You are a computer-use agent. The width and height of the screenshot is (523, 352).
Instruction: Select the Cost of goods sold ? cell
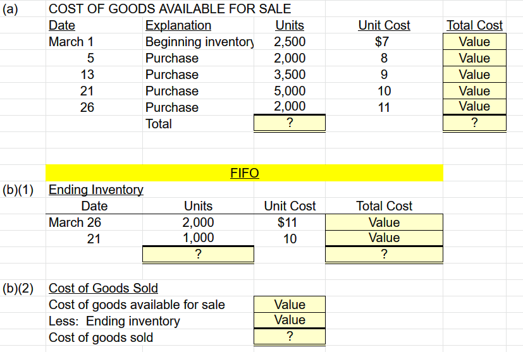point(290,336)
